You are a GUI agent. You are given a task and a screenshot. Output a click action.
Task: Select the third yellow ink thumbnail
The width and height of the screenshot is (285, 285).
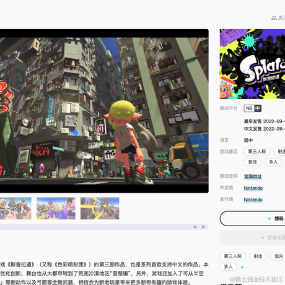pyautogui.click(x=100, y=208)
